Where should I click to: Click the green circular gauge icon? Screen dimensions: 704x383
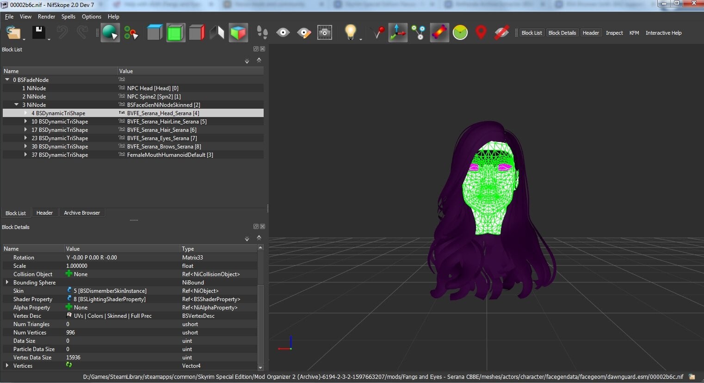pyautogui.click(x=460, y=33)
